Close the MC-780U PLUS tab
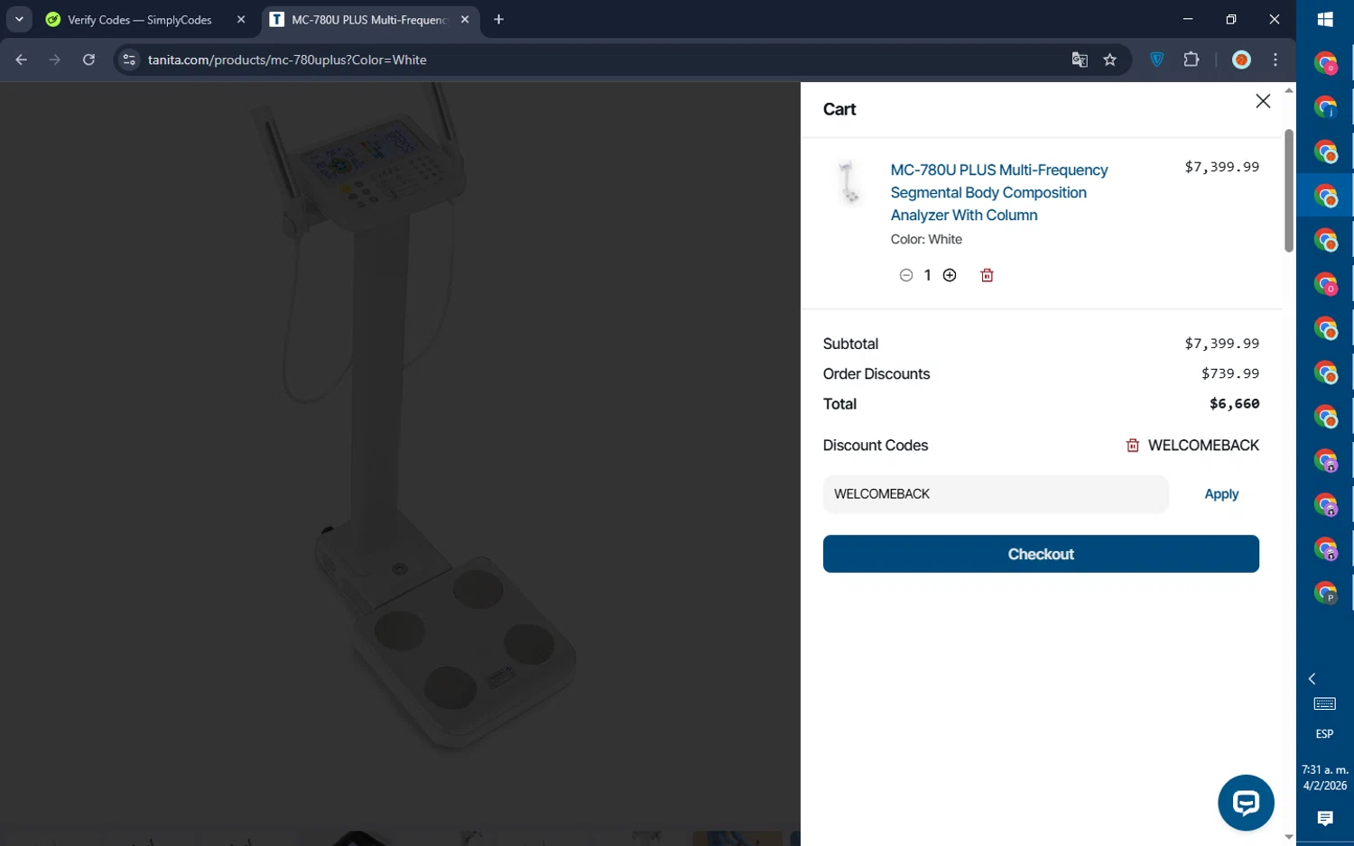Viewport: 1354px width, 846px height. [465, 20]
